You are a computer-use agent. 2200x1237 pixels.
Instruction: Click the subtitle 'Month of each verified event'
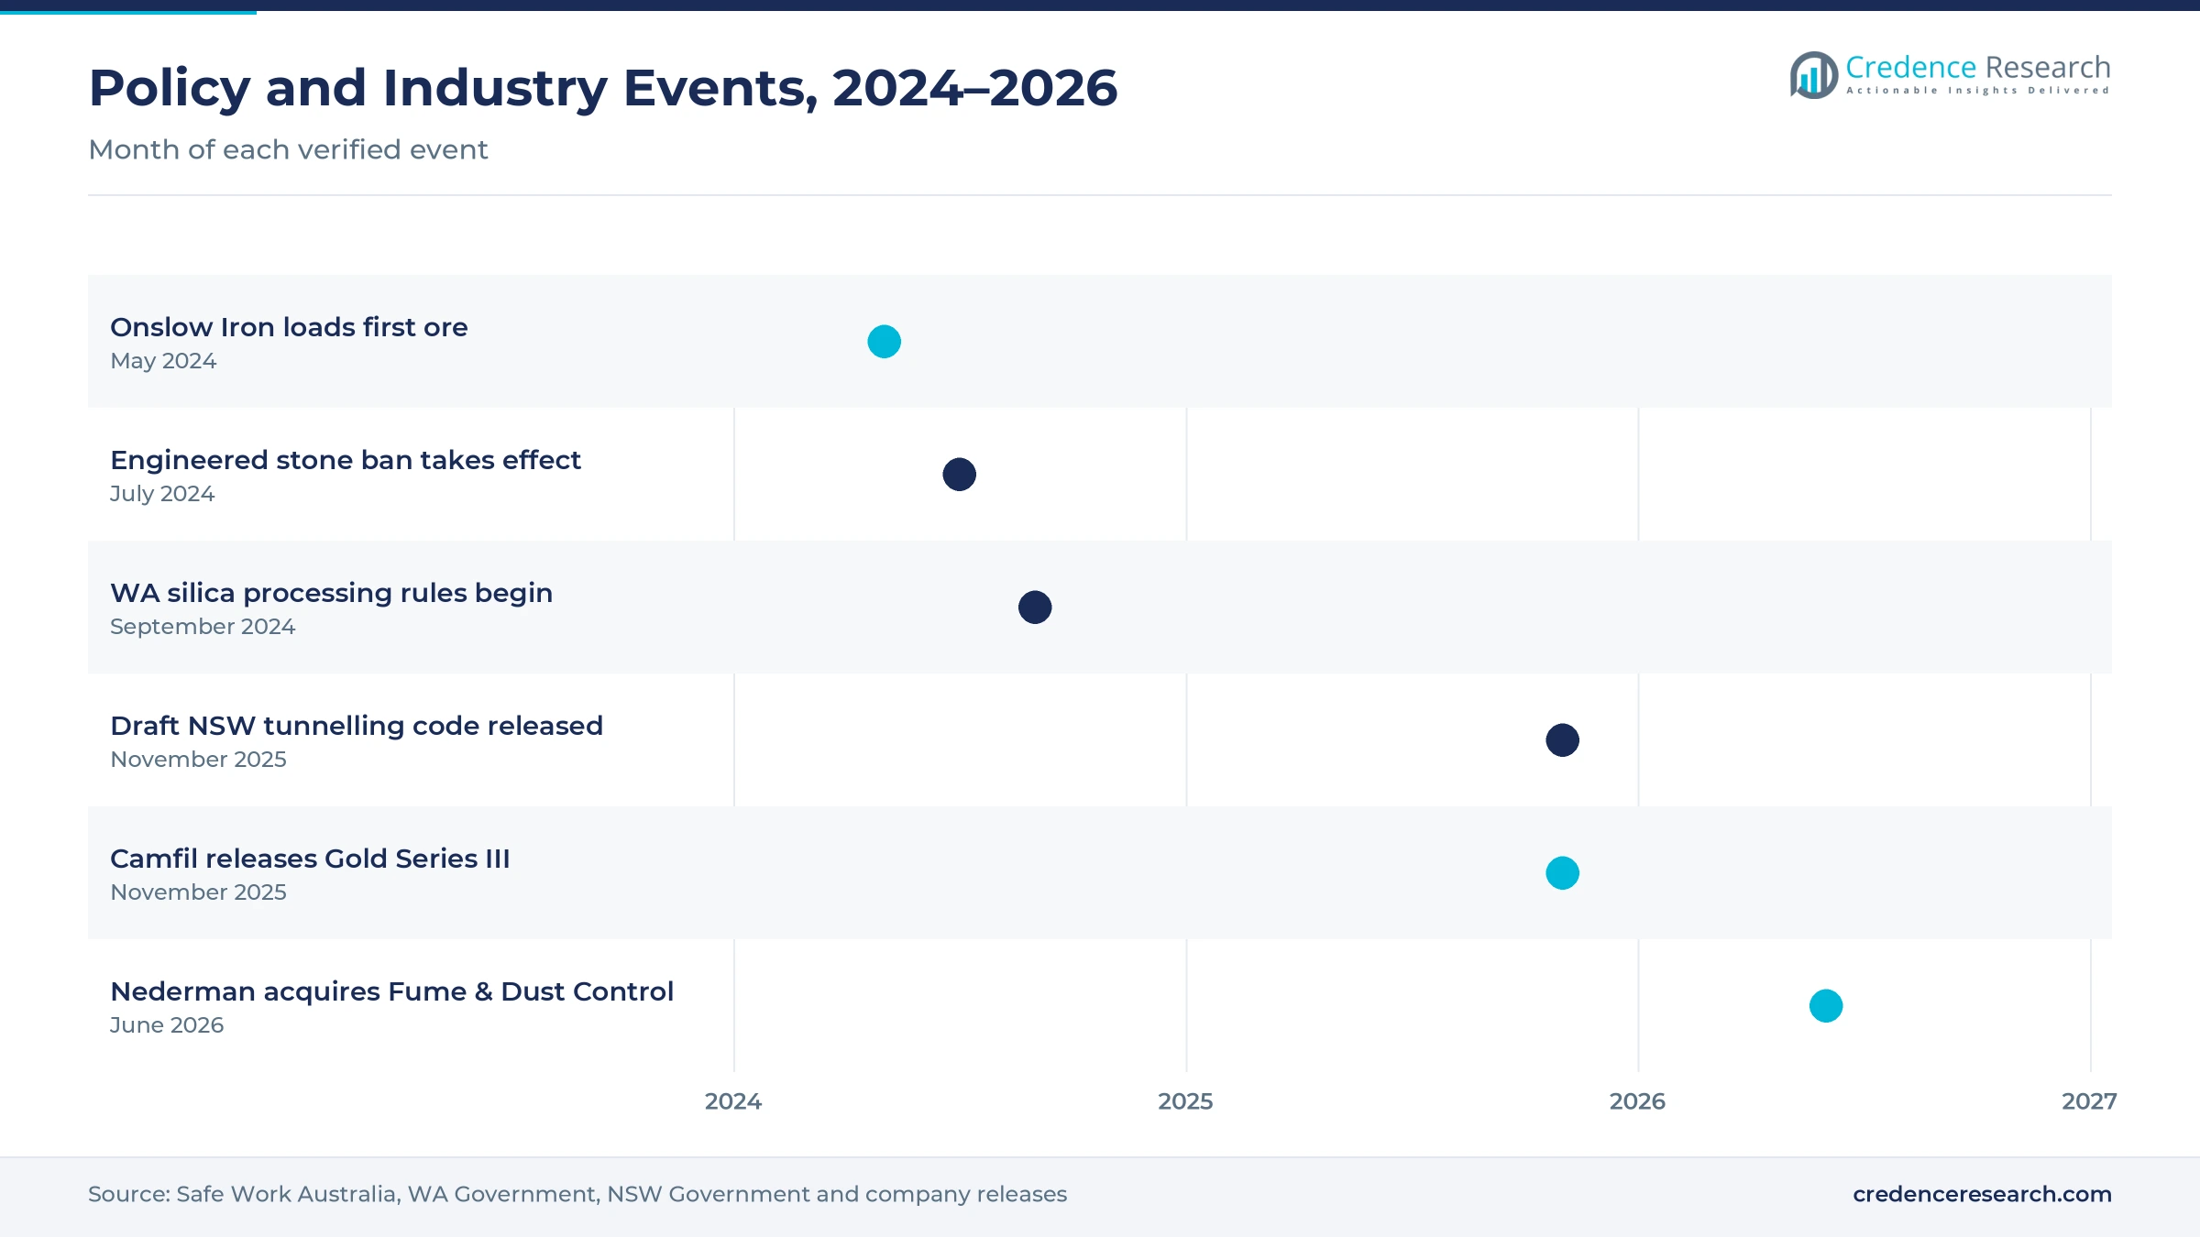[x=288, y=149]
